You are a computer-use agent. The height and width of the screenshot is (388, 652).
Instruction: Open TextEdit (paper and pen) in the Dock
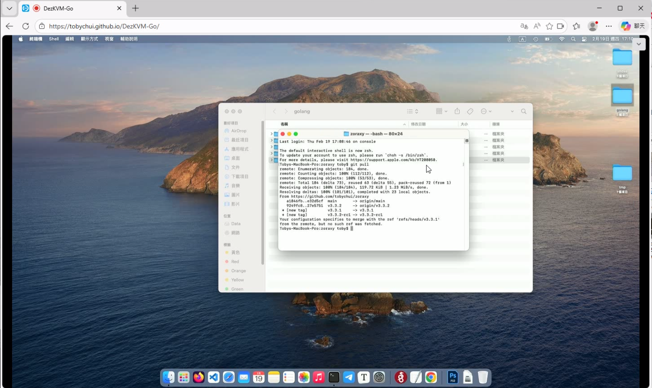[416, 378]
